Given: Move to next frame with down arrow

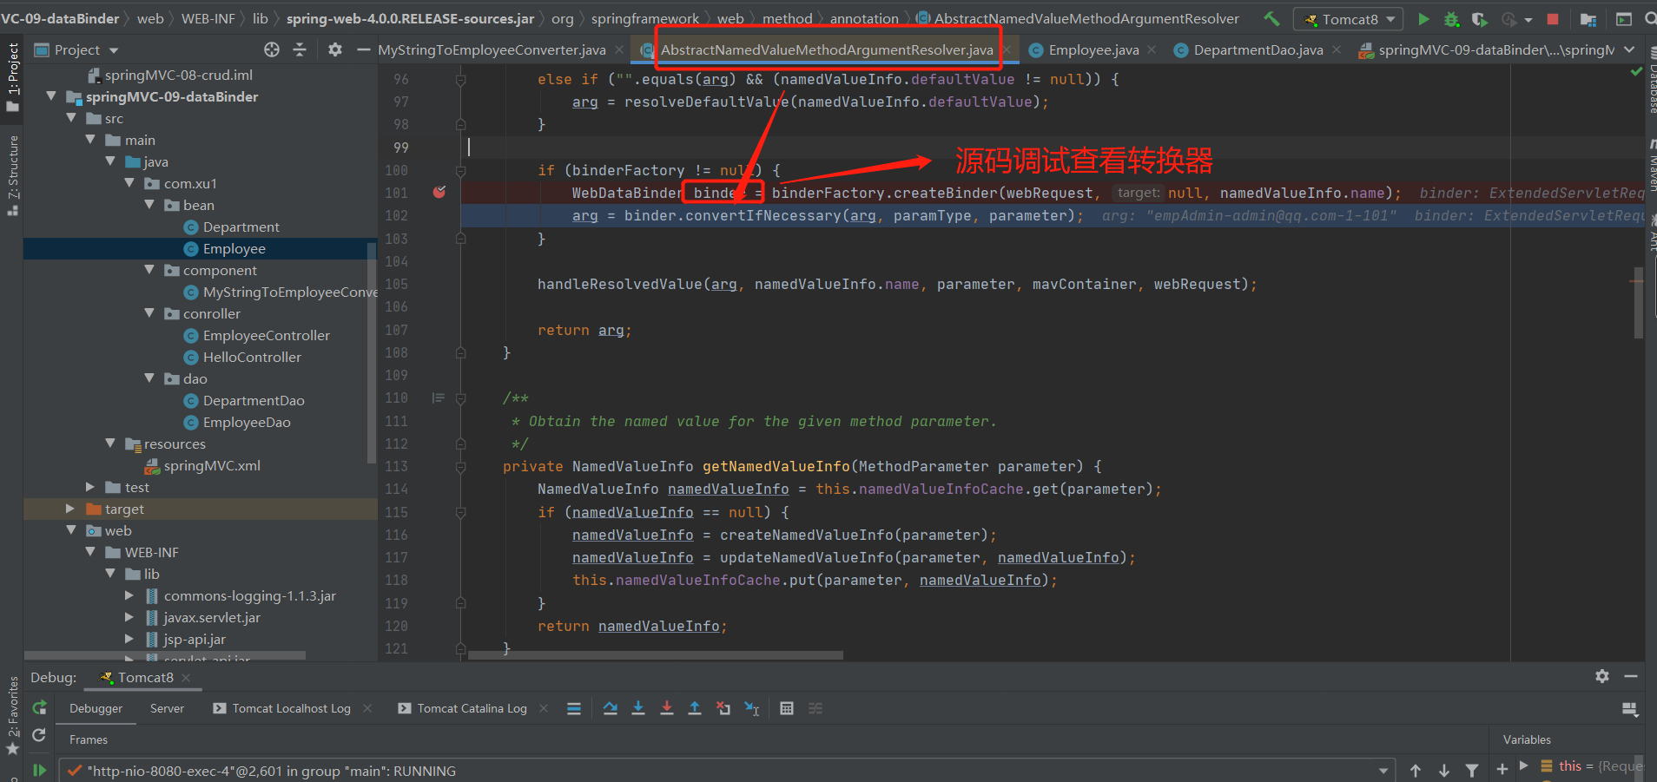Looking at the screenshot, I should 1444,771.
